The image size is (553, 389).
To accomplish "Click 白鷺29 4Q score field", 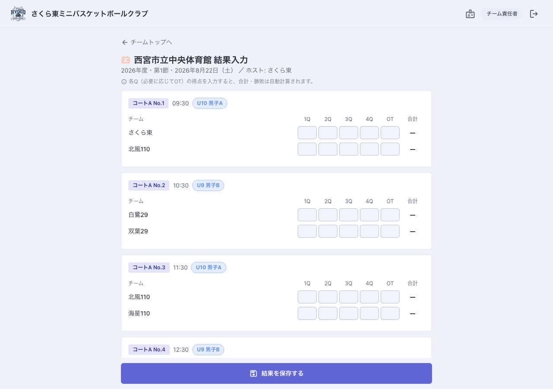I will pos(369,215).
